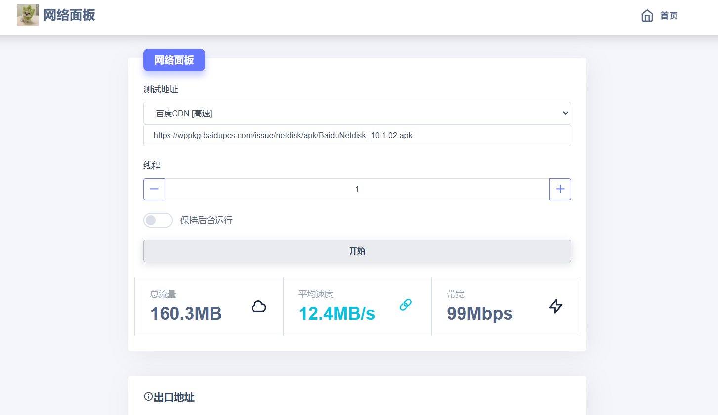Click the cloud icon beside 总流量

(258, 306)
